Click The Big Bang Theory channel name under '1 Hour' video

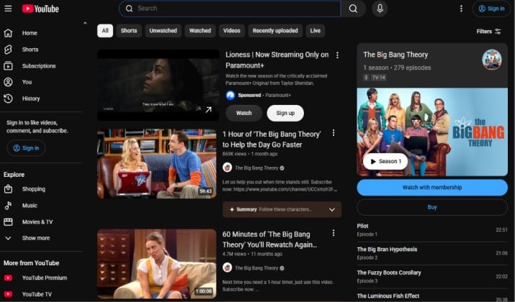pos(256,168)
